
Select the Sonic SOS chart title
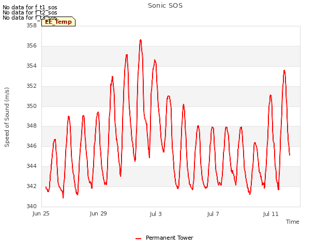165,6
